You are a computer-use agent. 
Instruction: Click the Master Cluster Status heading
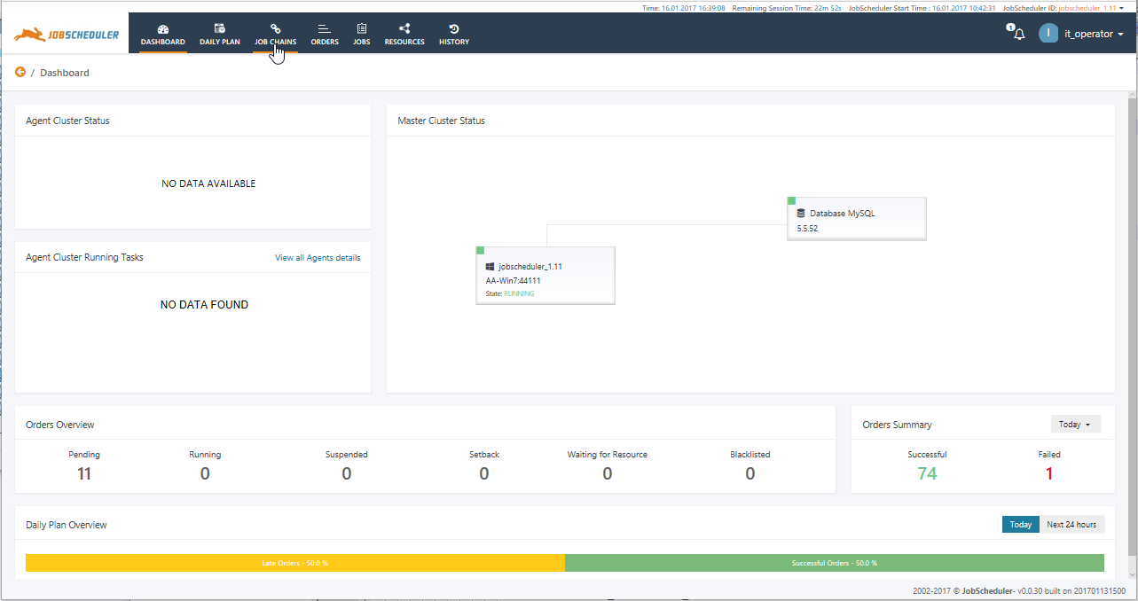pos(442,121)
